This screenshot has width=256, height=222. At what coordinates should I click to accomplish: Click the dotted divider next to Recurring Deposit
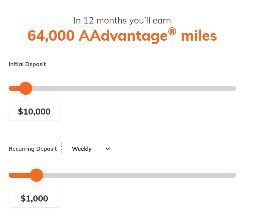(61, 148)
